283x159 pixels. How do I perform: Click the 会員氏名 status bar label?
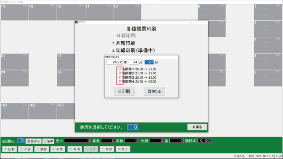[x=239, y=156]
